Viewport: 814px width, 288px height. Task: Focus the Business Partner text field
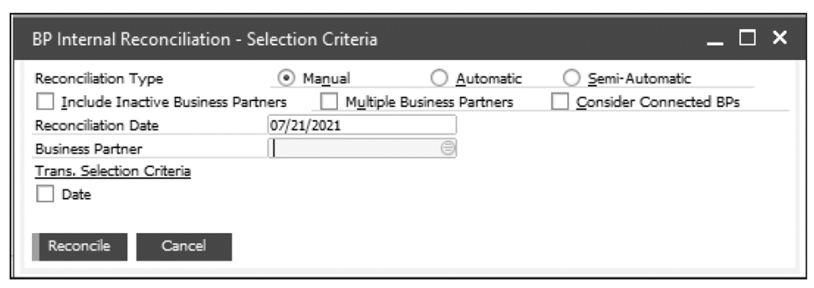(355, 149)
